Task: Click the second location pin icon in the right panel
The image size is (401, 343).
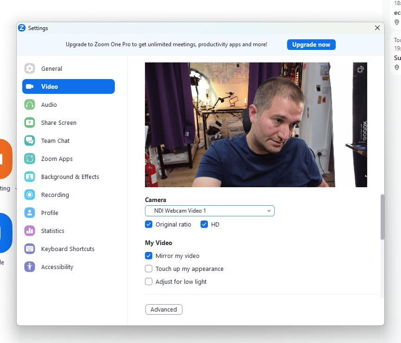Action: click(397, 67)
